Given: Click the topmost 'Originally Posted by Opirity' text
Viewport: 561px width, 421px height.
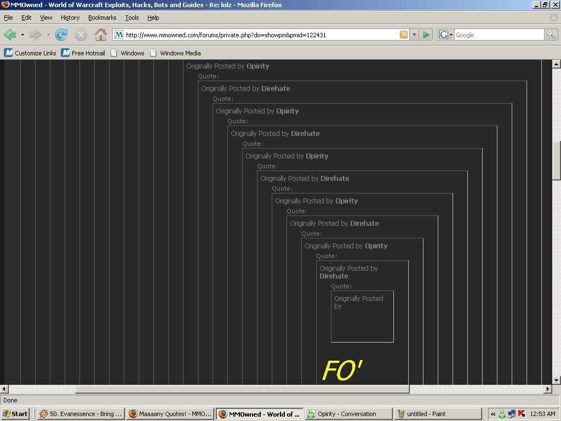Looking at the screenshot, I should tap(227, 66).
